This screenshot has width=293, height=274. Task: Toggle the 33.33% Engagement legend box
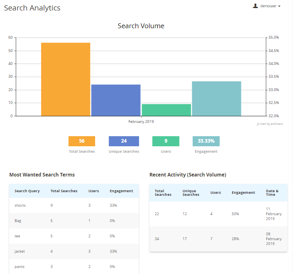coord(206,141)
